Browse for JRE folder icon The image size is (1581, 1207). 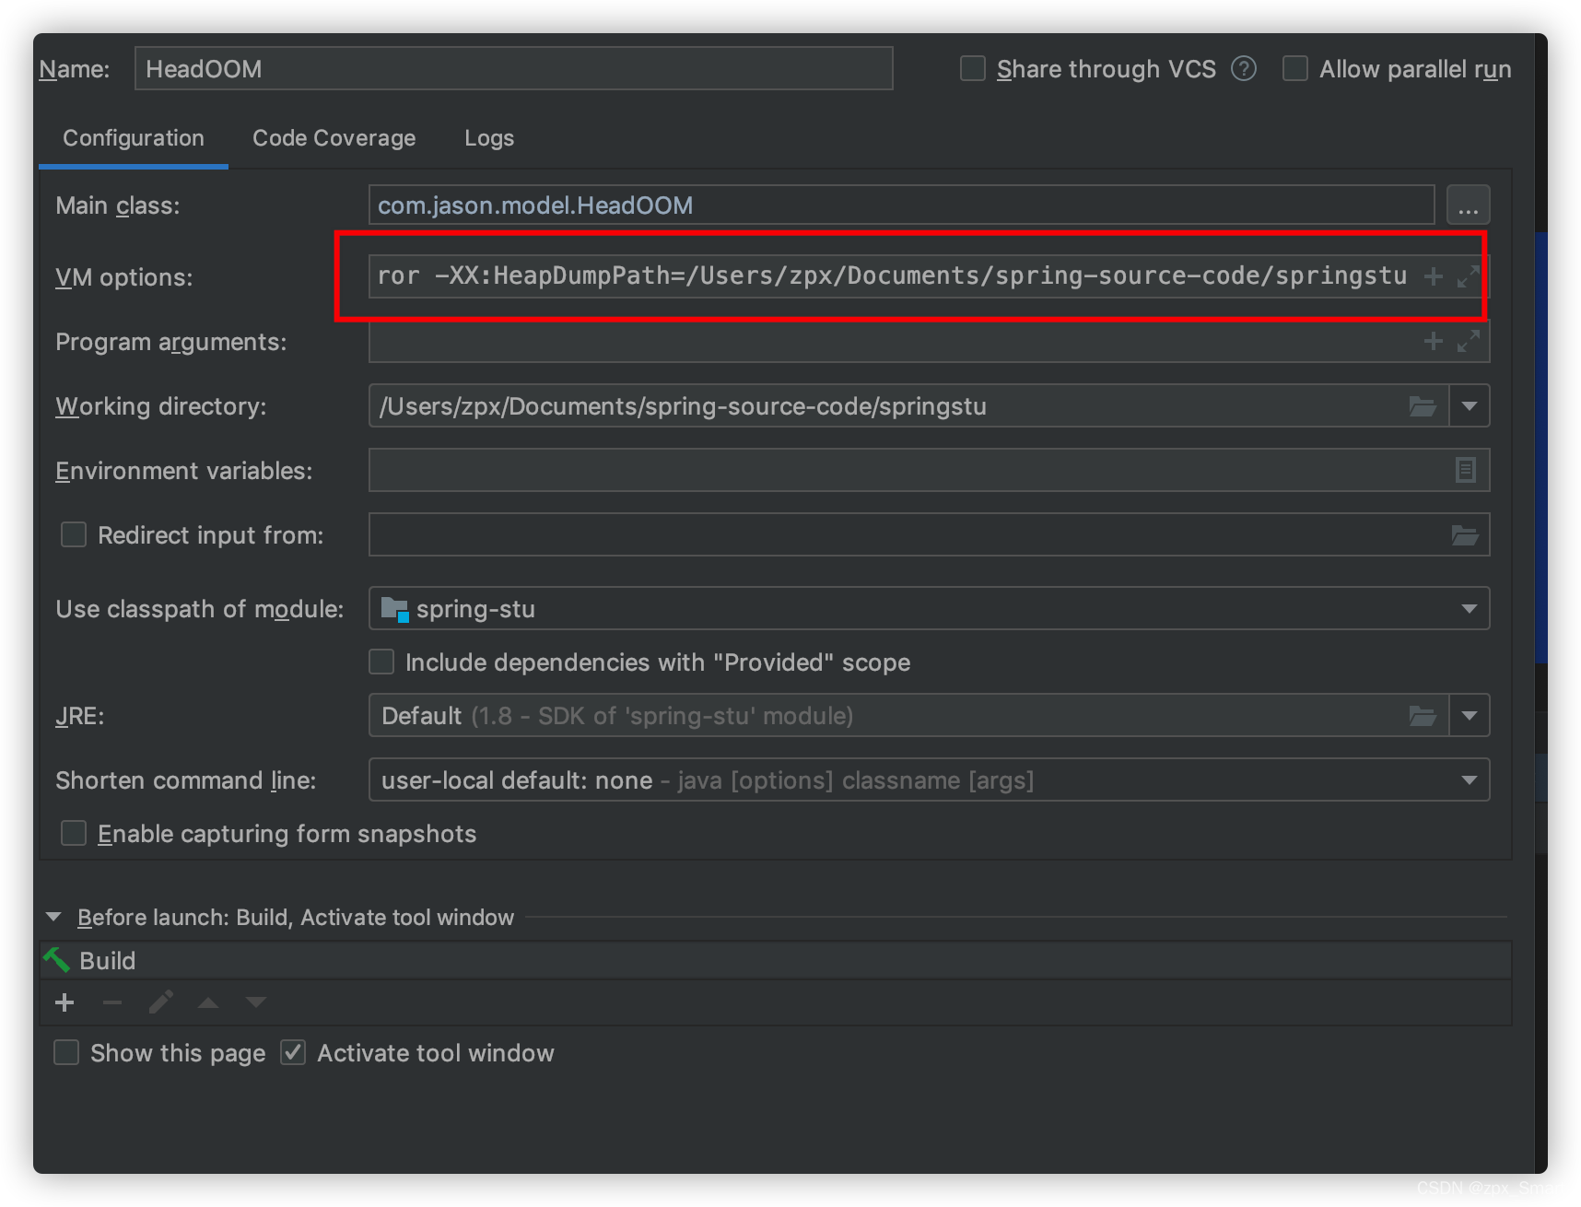[1423, 716]
